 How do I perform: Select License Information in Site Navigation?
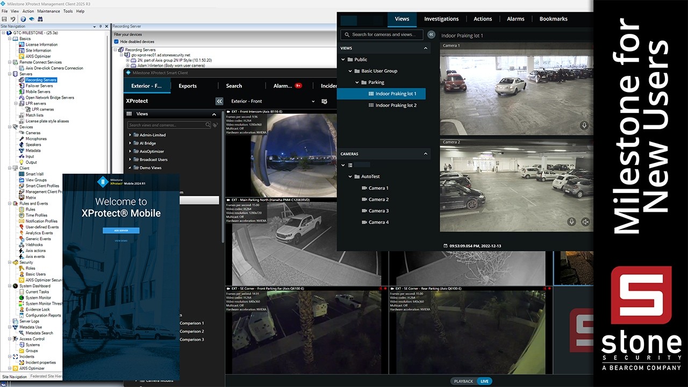(x=41, y=45)
